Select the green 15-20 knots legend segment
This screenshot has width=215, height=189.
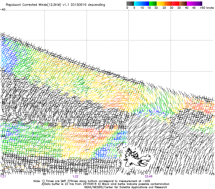153,3
